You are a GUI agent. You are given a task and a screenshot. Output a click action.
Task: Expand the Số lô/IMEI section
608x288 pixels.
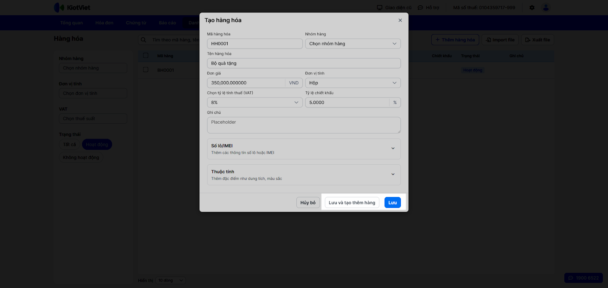pos(393,148)
